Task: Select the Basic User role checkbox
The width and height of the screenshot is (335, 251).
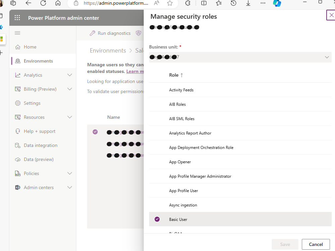Action: tap(157, 219)
